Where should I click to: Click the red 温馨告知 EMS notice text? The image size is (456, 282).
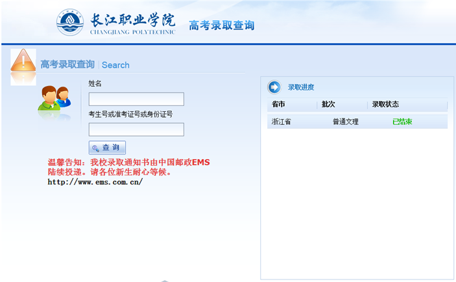(x=128, y=167)
